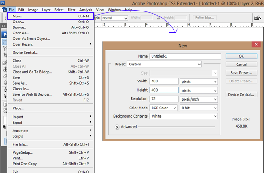Select the Blur tool
The width and height of the screenshot is (264, 173).
tap(5, 82)
